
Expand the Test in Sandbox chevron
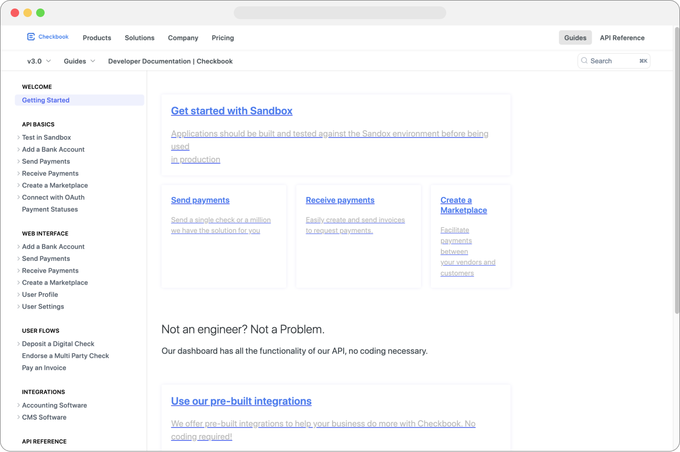[x=19, y=138]
